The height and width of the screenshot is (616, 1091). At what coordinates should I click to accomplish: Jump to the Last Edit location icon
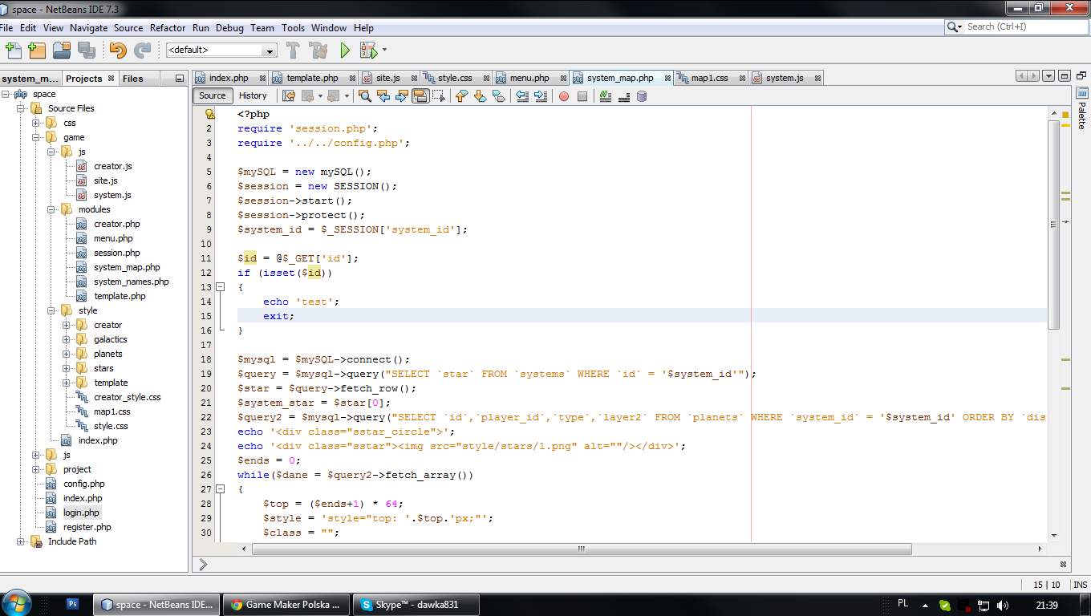click(x=289, y=96)
